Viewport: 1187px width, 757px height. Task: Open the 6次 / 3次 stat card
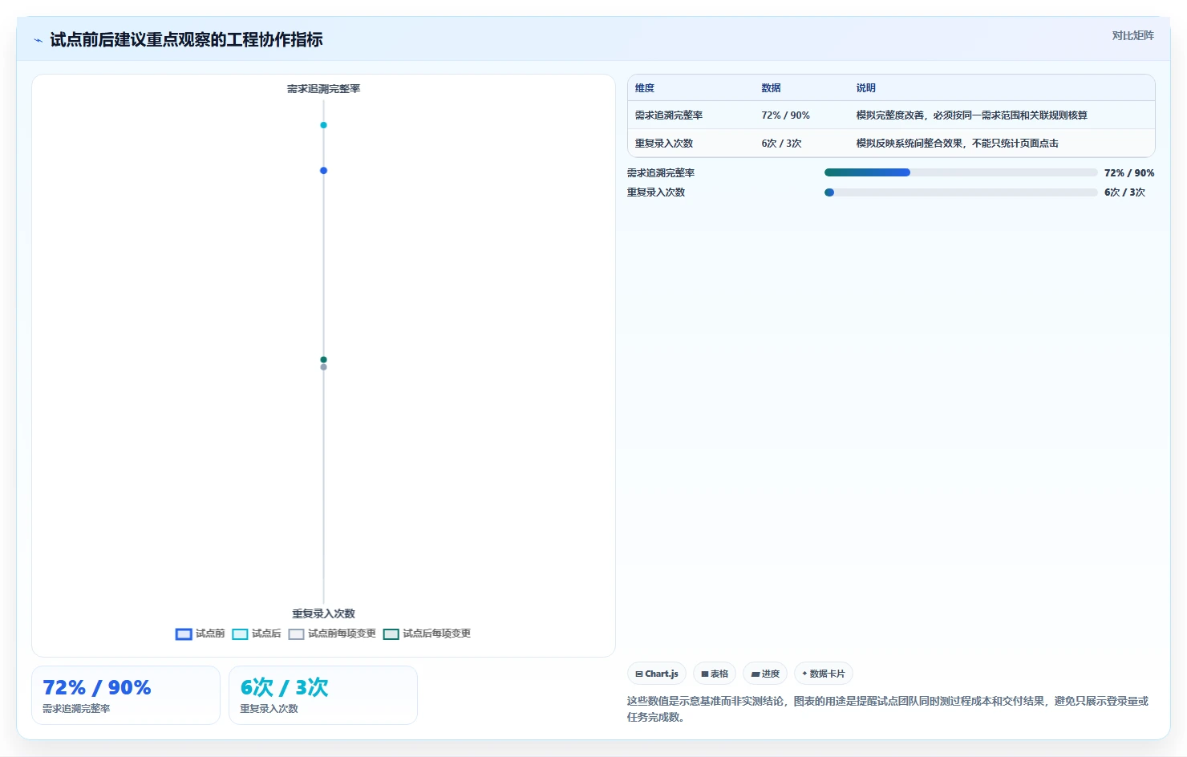pyautogui.click(x=323, y=695)
